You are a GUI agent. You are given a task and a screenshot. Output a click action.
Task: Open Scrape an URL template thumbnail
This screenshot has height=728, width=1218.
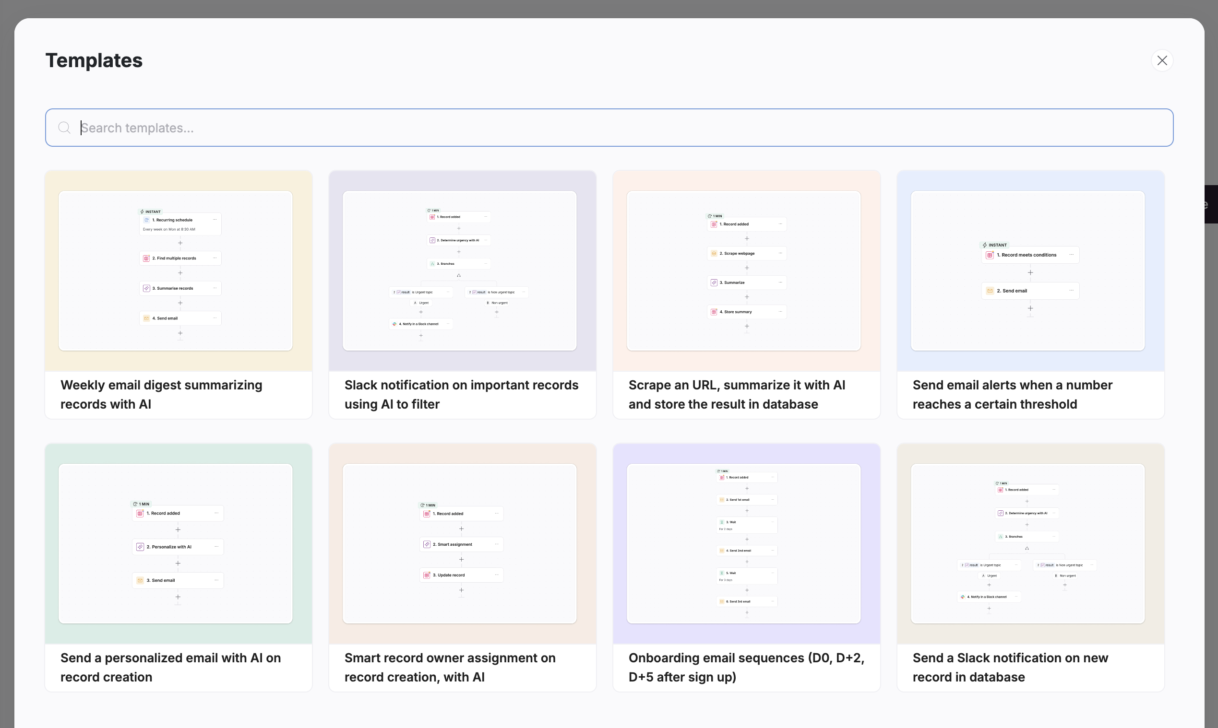click(x=744, y=270)
